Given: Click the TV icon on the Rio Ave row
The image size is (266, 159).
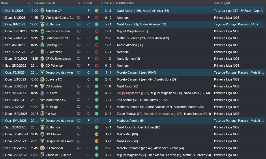Looking at the screenshot, I should [79, 114].
